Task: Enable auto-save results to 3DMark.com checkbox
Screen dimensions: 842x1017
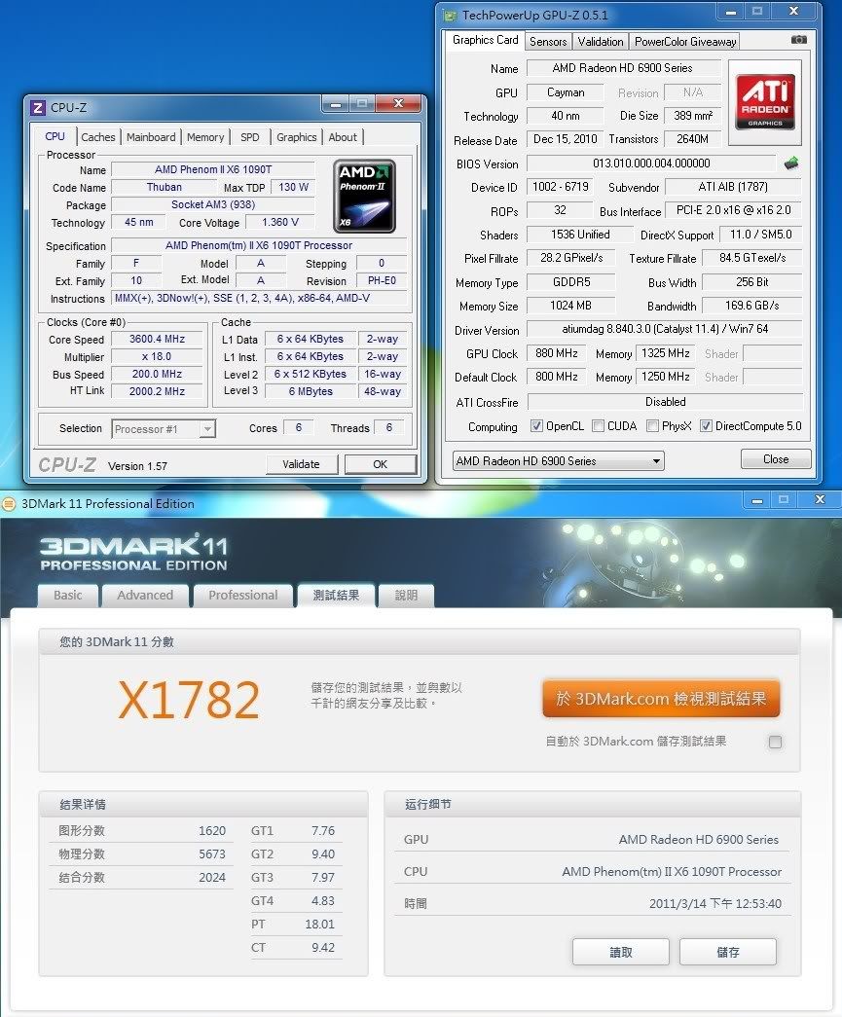Action: point(775,742)
